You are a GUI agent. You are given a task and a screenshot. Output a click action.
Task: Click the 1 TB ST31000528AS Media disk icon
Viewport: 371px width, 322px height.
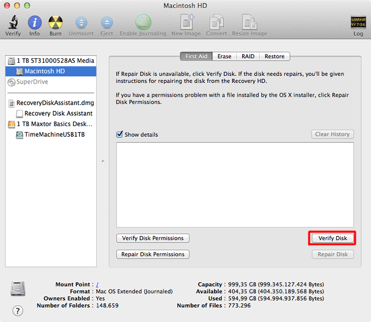[11, 61]
